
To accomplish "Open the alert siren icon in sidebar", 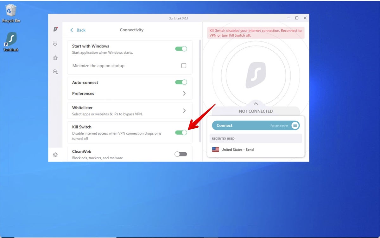I will [x=55, y=58].
